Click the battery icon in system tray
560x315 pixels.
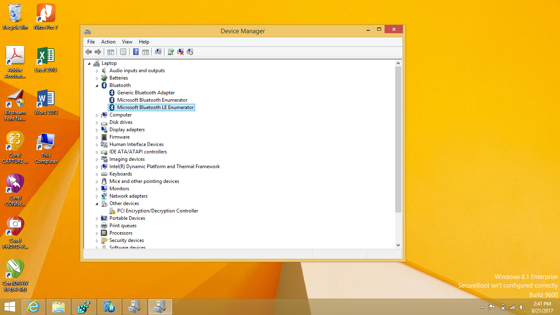pos(503,307)
